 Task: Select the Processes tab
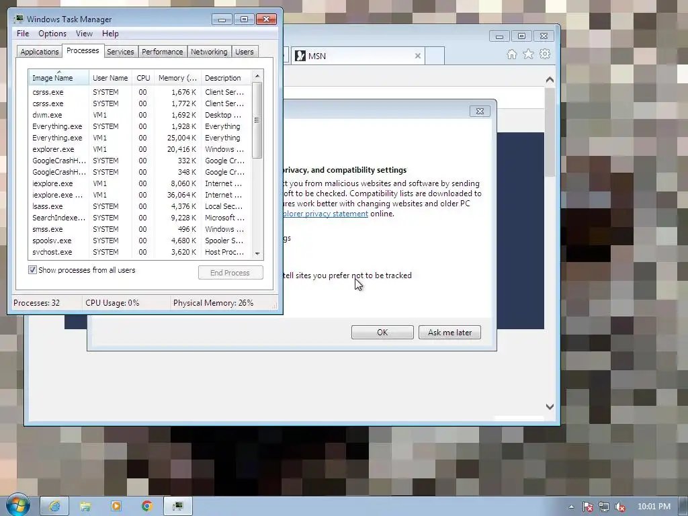pyautogui.click(x=83, y=50)
